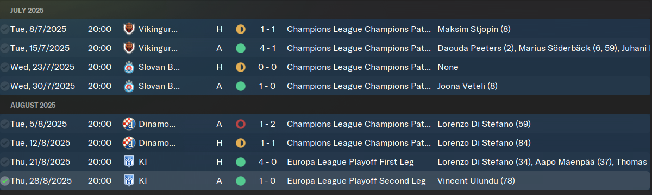This screenshot has width=652, height=195.
Task: Toggle the green checkmark on the Thu 28/8/2025 fixture
Action: (5, 181)
